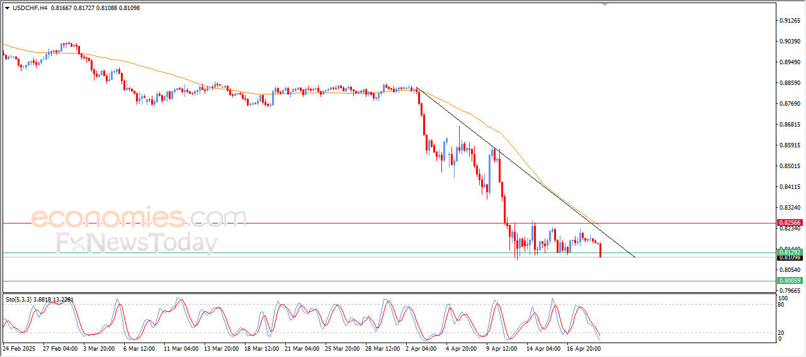
Task: Click the 13 Mar 20:00 time label
Action: click(x=221, y=348)
